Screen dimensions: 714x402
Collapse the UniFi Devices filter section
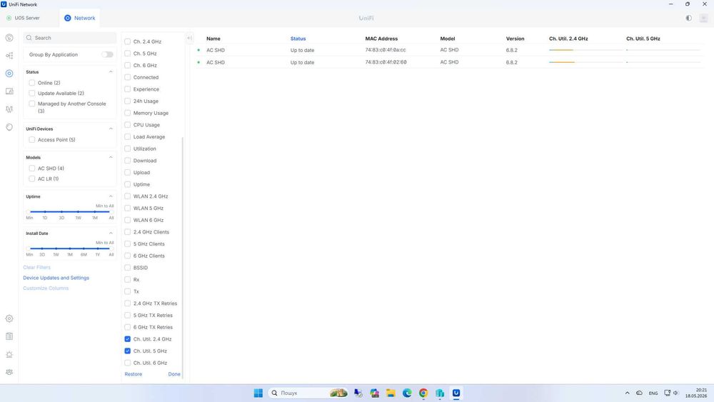coord(111,129)
